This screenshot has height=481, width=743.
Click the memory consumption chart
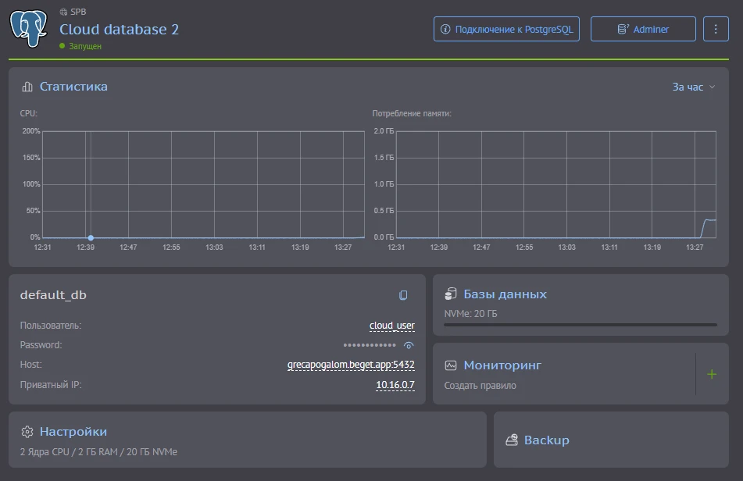tap(555, 184)
